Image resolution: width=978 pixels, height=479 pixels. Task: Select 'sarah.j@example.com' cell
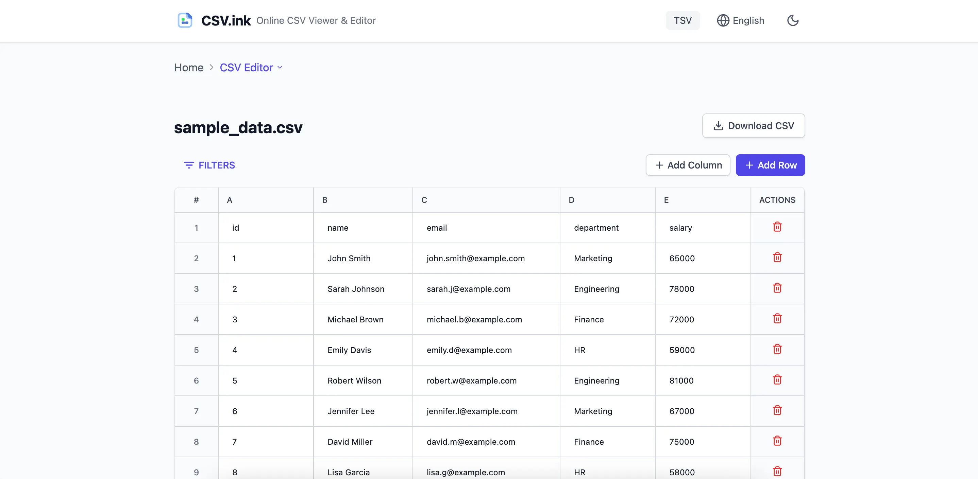pos(486,289)
